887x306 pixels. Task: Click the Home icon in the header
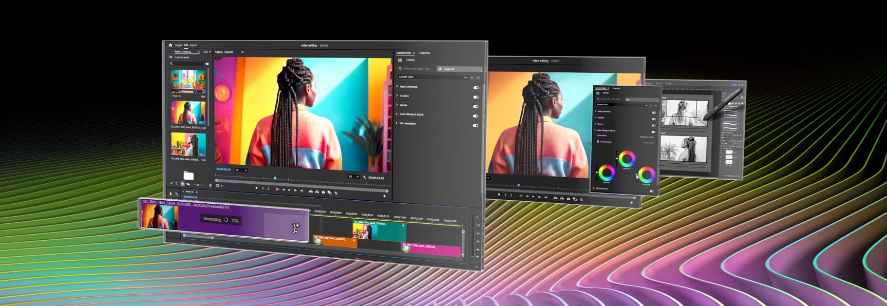171,45
